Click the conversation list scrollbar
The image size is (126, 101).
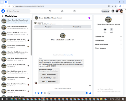(x=31, y=37)
